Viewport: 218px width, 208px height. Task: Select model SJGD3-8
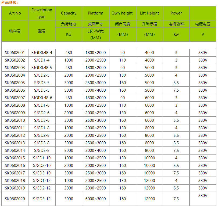coord(42,143)
